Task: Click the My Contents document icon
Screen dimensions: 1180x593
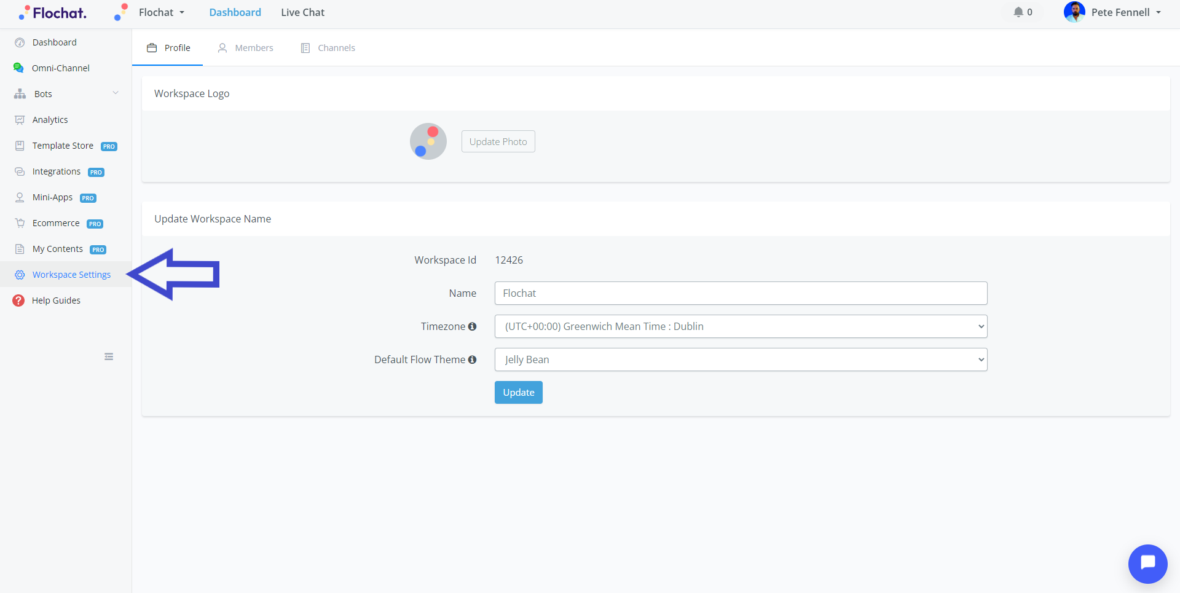Action: click(20, 249)
